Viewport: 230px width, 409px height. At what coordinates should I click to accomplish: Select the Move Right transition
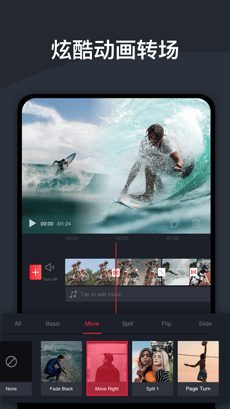click(107, 368)
